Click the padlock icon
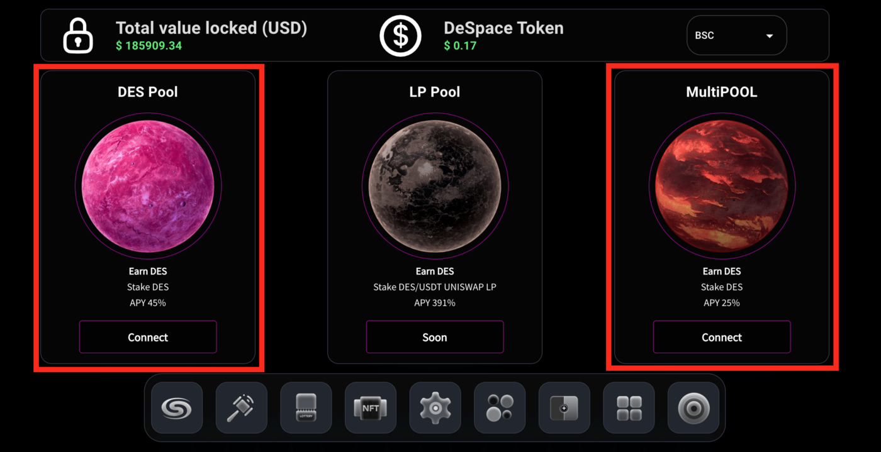 tap(78, 36)
